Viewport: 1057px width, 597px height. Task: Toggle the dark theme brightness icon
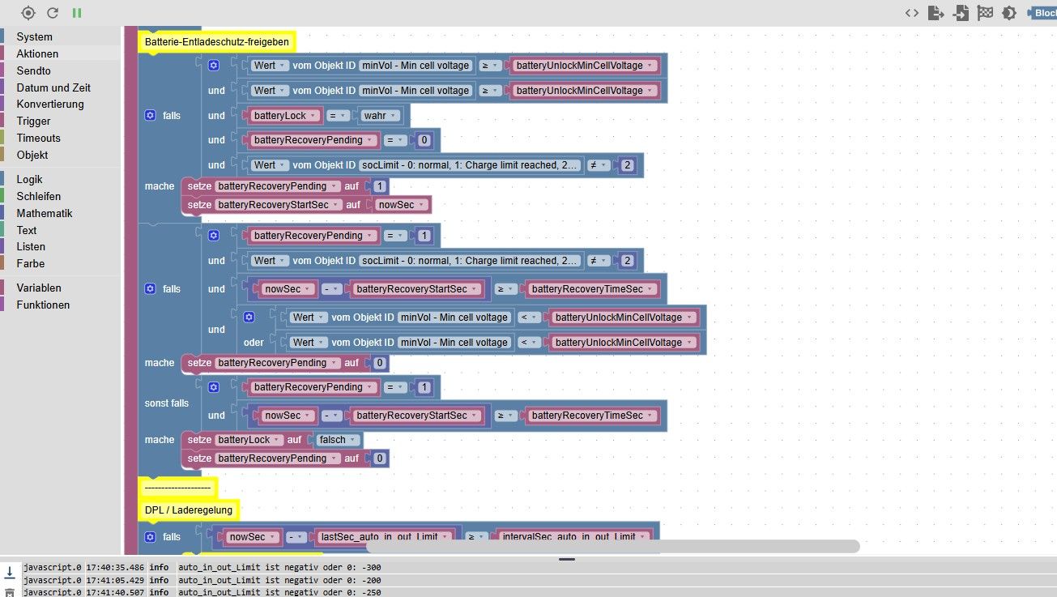[1009, 13]
